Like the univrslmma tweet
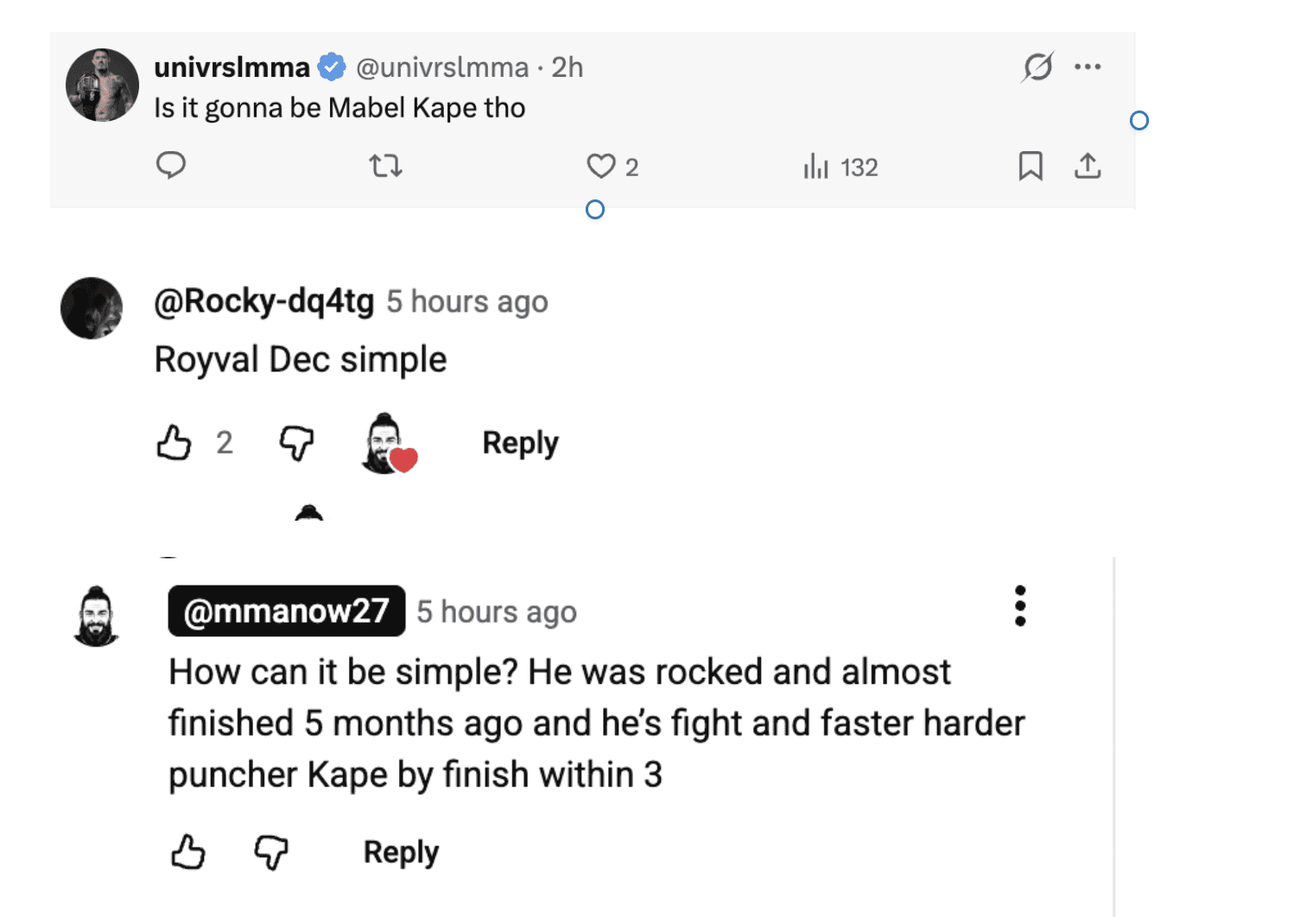The width and height of the screenshot is (1294, 917). (601, 166)
